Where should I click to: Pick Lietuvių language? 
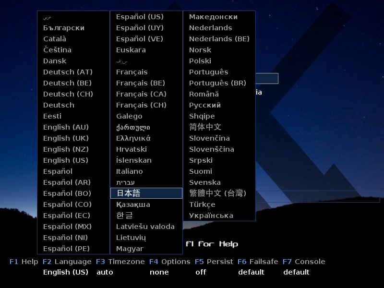click(131, 238)
